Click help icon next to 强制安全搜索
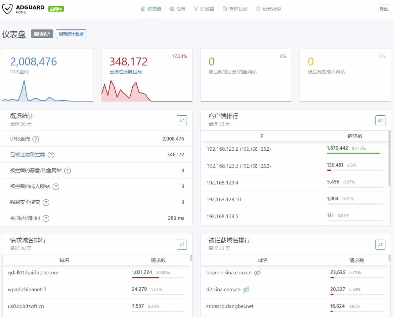This screenshot has width=394, height=317. pos(46,203)
